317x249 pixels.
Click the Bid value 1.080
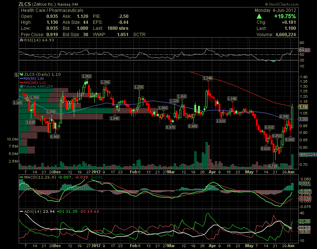[82, 28]
